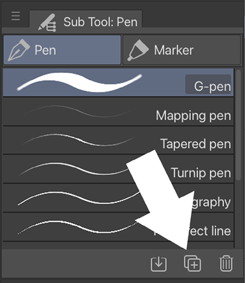Click the import sub tool material icon

[x=158, y=264]
